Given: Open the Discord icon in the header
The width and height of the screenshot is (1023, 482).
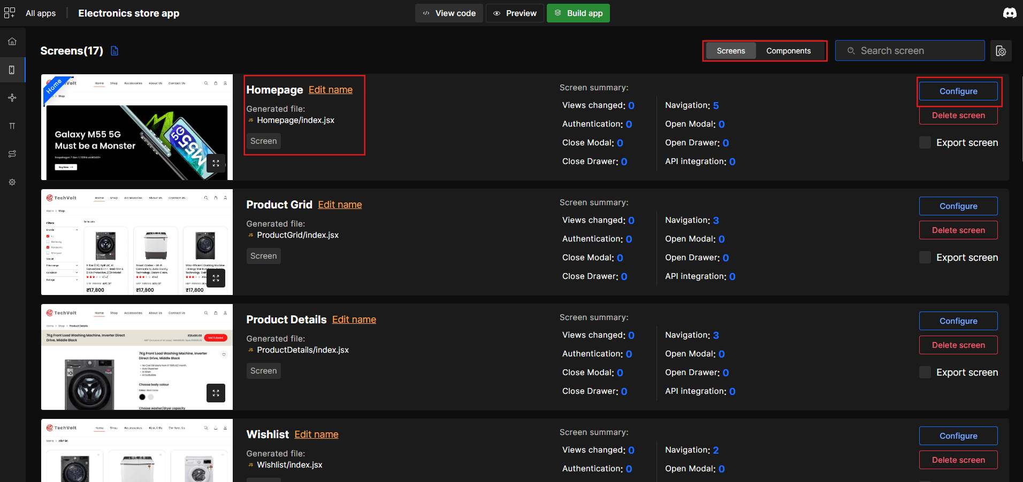Looking at the screenshot, I should (1010, 13).
